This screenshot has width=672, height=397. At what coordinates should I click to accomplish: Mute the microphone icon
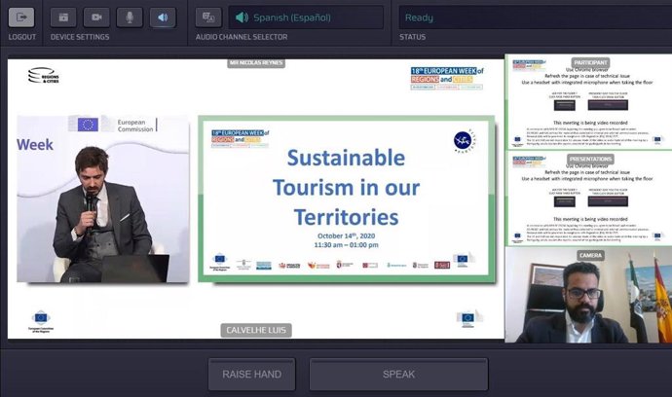click(130, 18)
